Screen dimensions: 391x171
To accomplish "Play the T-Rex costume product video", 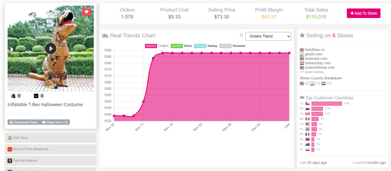I will click(x=51, y=48).
